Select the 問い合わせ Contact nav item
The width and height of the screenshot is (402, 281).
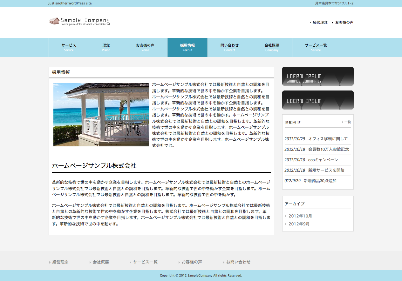click(x=230, y=48)
